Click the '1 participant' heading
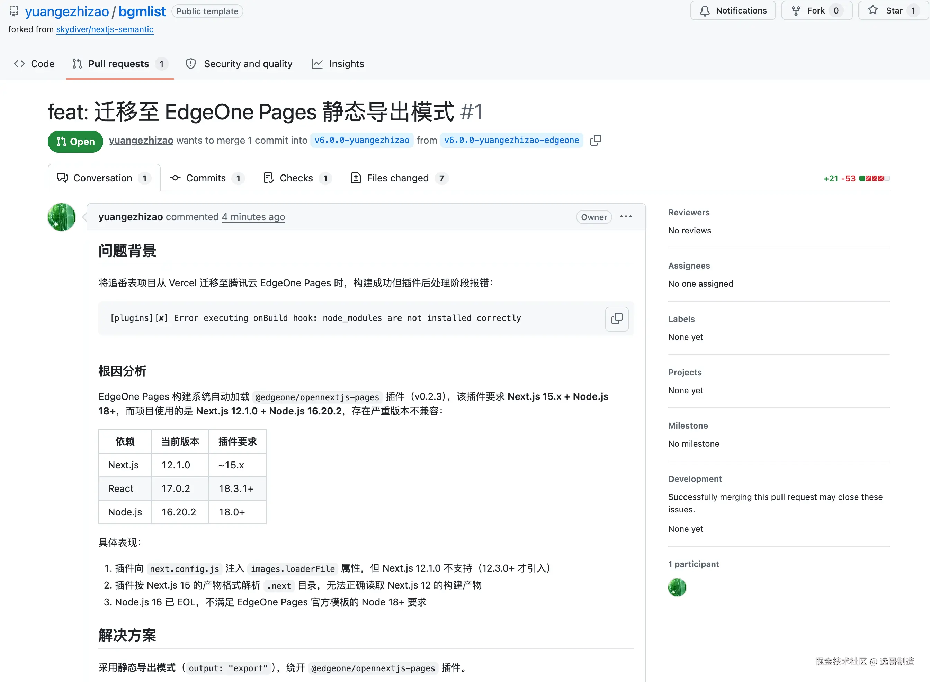The height and width of the screenshot is (682, 930). click(x=694, y=564)
